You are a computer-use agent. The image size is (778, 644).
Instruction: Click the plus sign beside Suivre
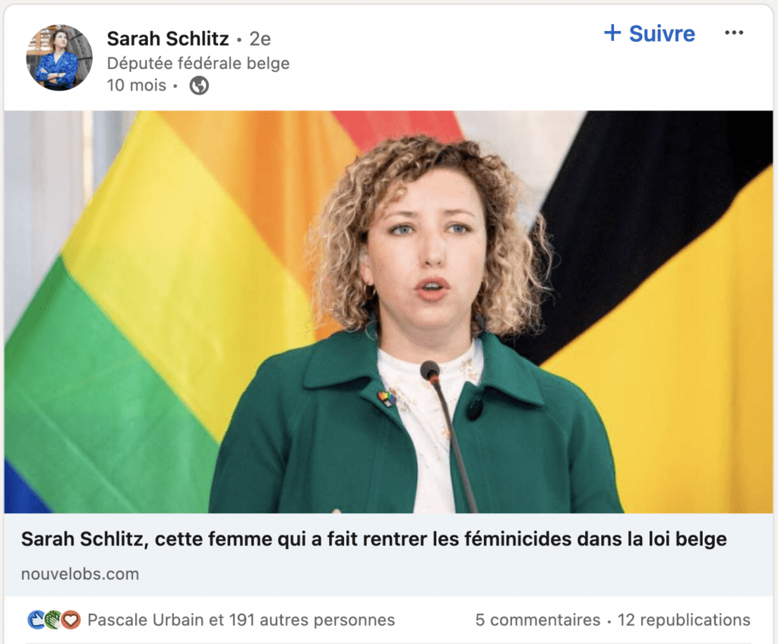click(612, 33)
